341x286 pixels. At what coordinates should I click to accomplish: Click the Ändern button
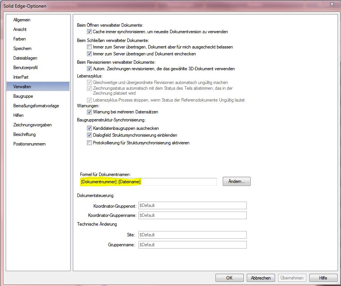click(236, 181)
